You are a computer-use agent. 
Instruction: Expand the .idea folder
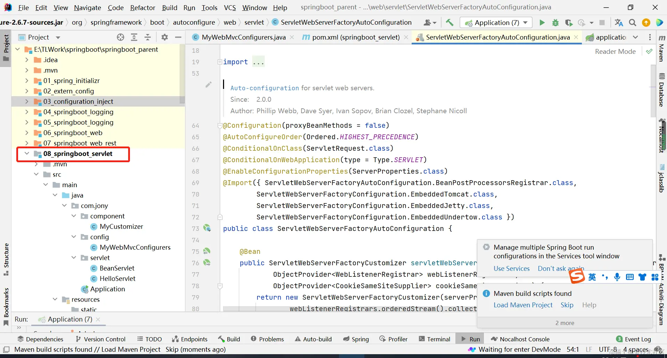click(27, 60)
